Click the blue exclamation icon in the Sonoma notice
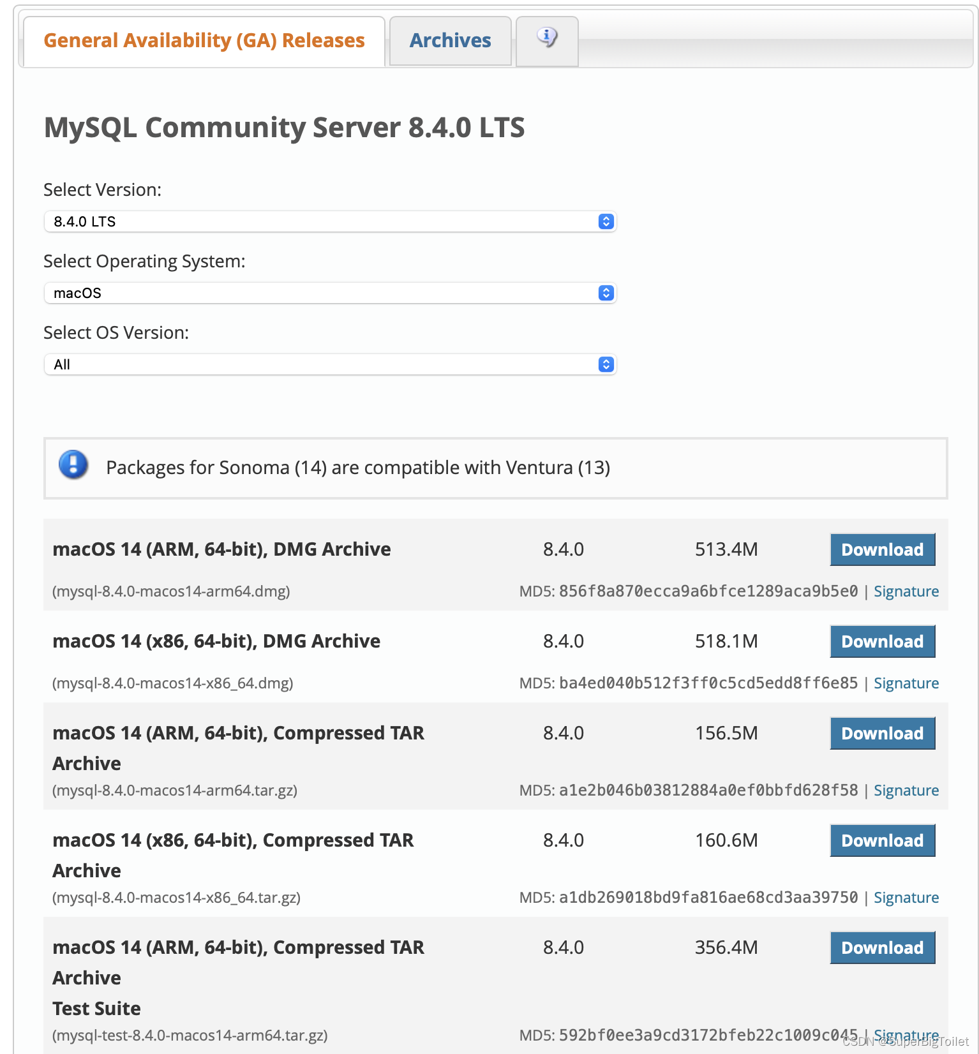The height and width of the screenshot is (1054, 979). pos(73,464)
